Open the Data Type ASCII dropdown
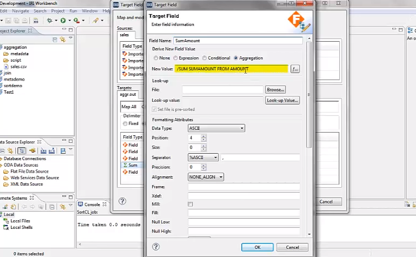Viewport: 416px width, 257px height. 216,128
